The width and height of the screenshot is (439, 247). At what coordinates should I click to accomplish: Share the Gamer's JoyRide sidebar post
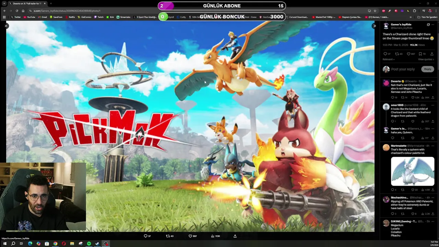point(432,54)
